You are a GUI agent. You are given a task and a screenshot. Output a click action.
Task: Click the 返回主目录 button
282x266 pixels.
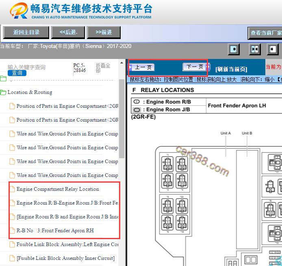pyautogui.click(x=26, y=33)
